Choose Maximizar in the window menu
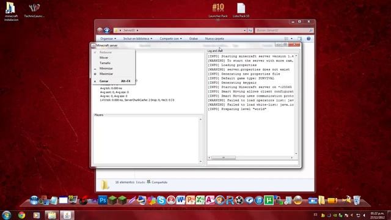This screenshot has height=220, width=391. pyautogui.click(x=106, y=74)
